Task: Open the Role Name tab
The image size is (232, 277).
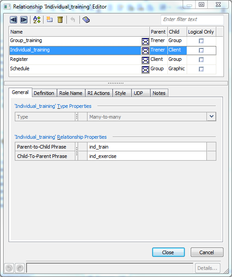Action: point(71,93)
